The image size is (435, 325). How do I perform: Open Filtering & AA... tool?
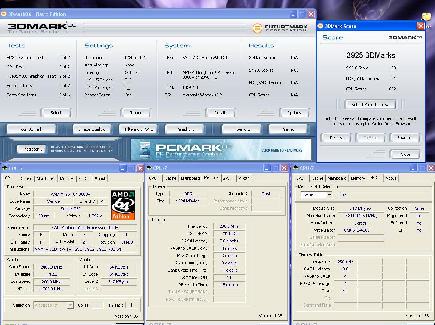tap(138, 129)
